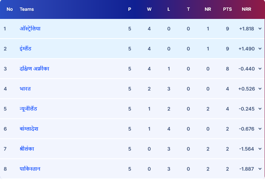Open the न्यूजीलैंड team link
This screenshot has height=184, width=265.
point(28,109)
